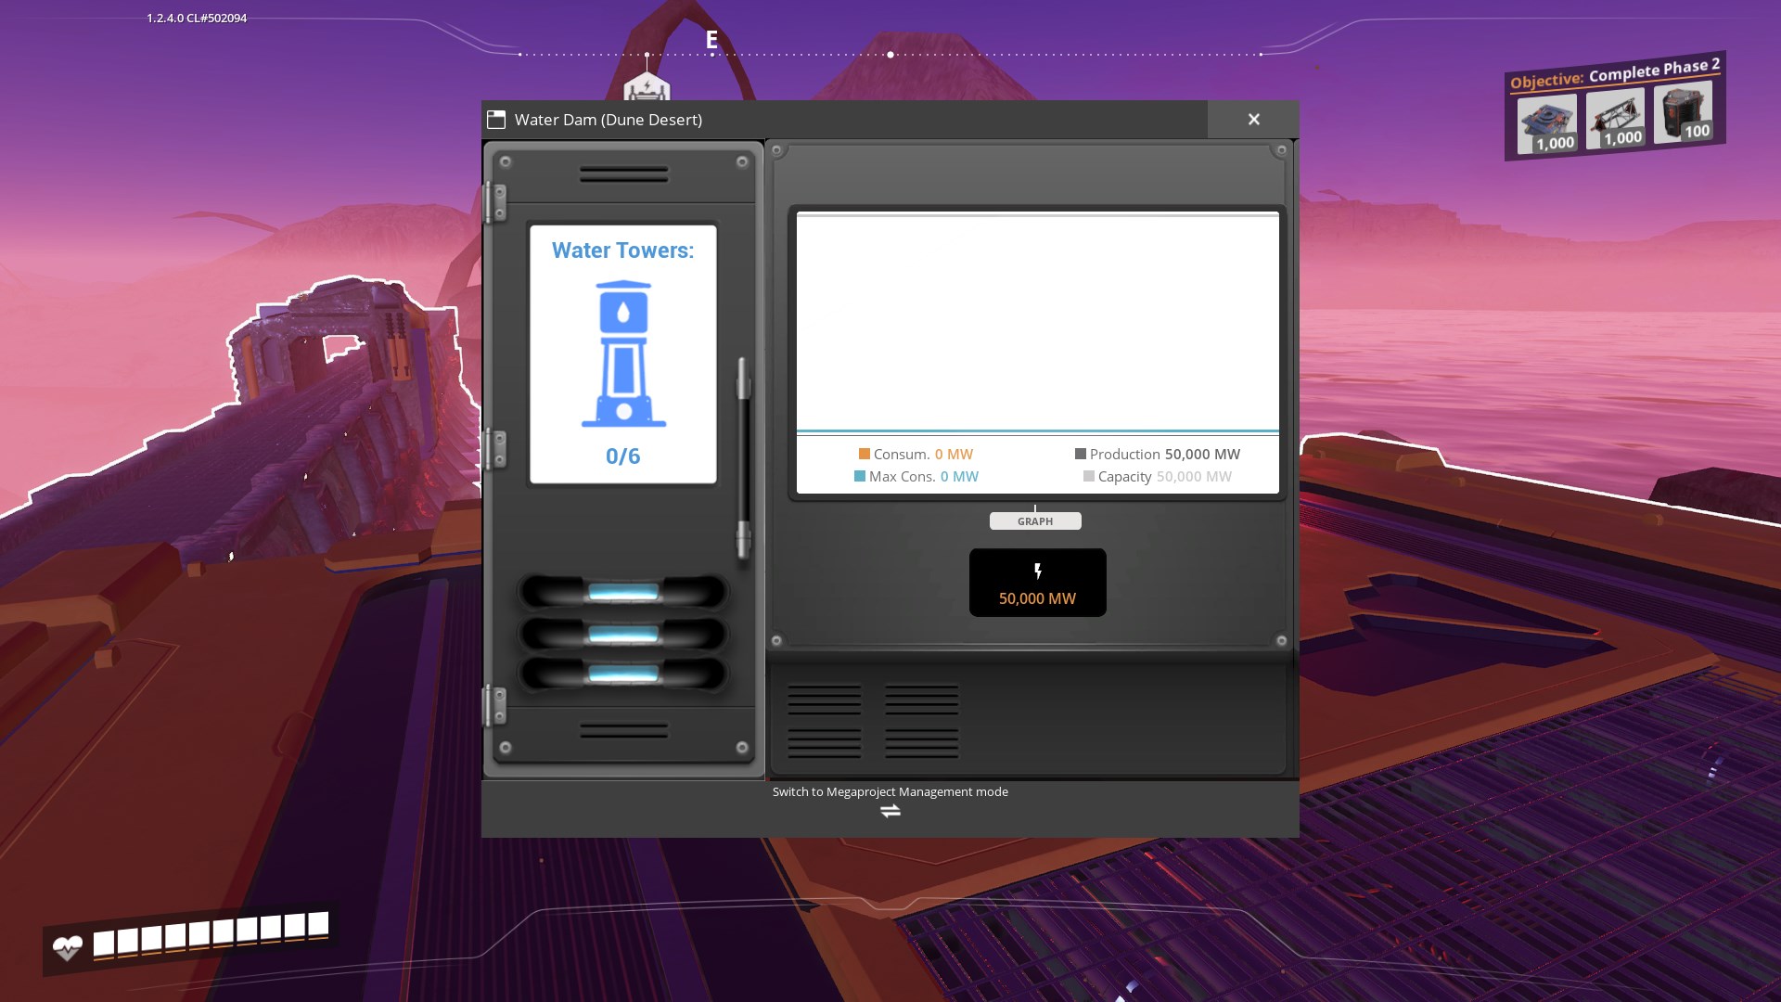Click the objective item showing 100

click(x=1683, y=111)
